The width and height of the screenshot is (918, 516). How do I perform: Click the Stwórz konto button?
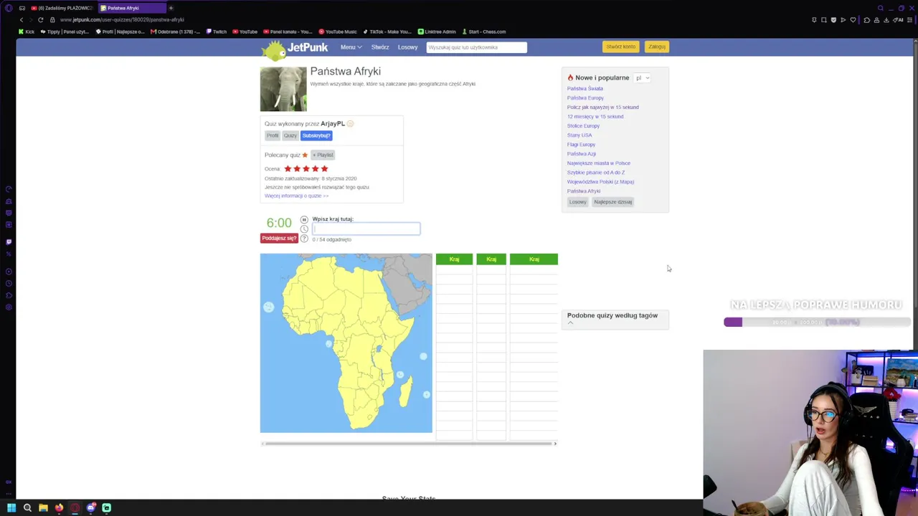coord(620,47)
